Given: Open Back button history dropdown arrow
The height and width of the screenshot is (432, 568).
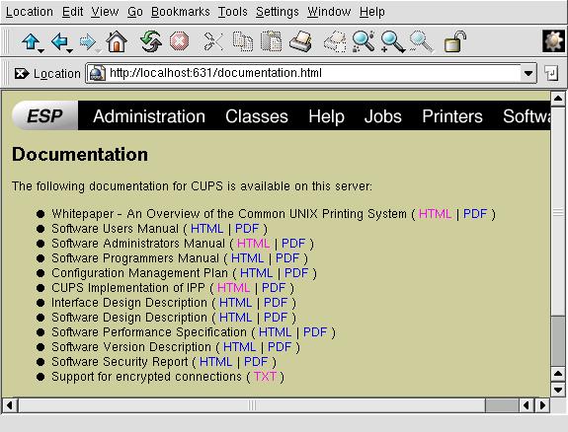Looking at the screenshot, I should tap(69, 51).
